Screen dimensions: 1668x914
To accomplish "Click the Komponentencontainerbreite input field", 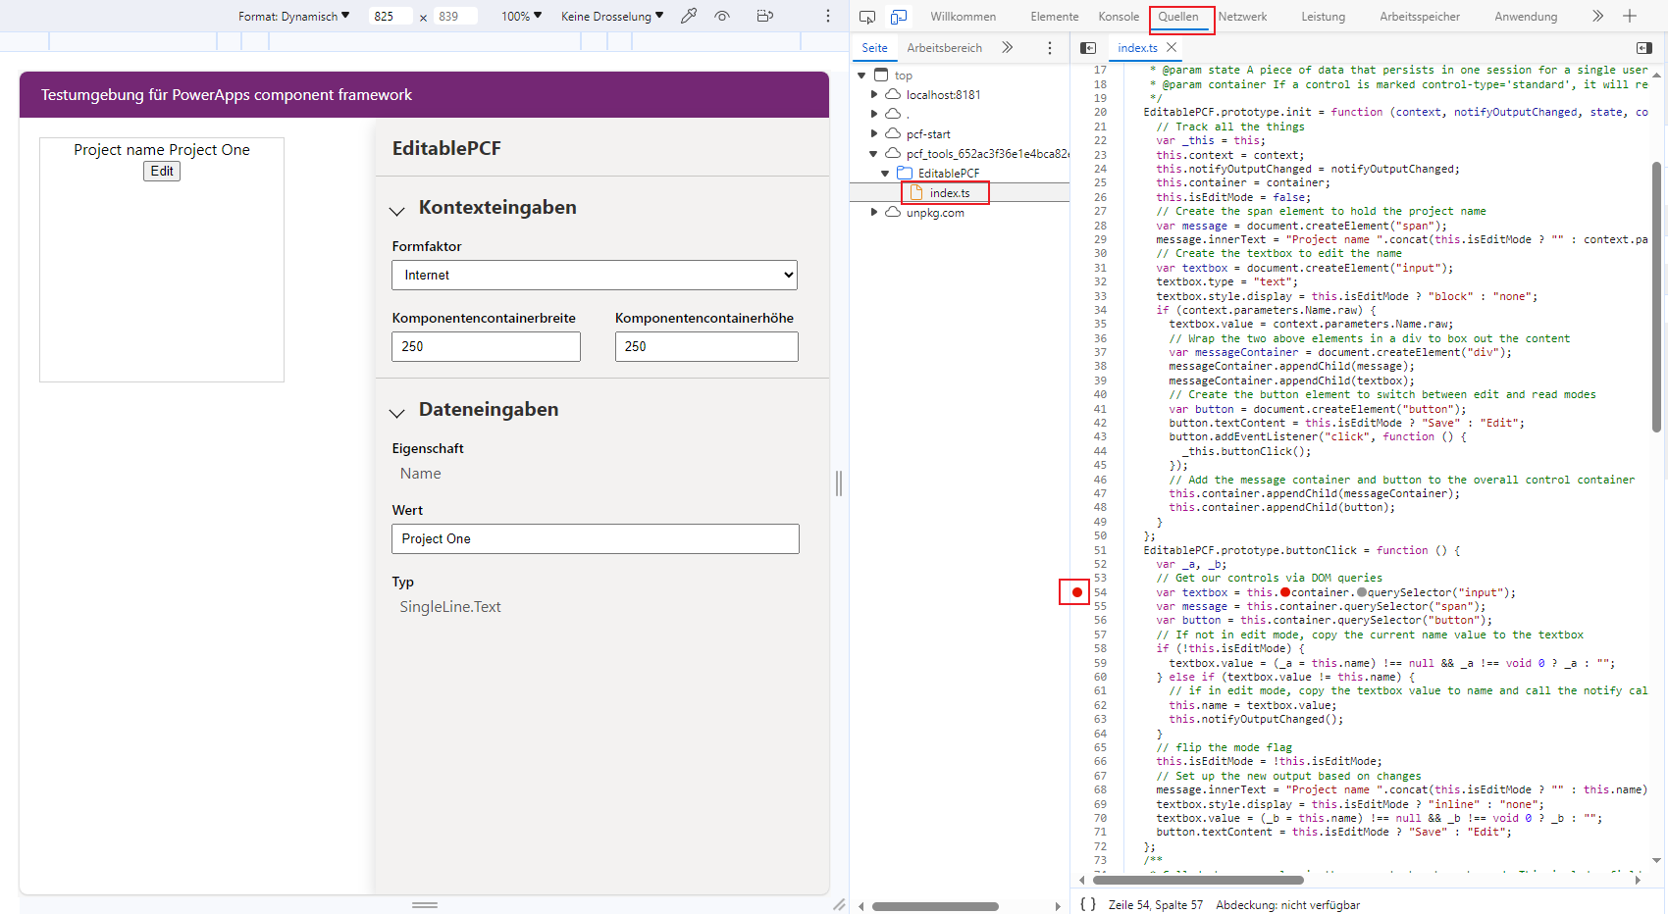I will [x=486, y=346].
